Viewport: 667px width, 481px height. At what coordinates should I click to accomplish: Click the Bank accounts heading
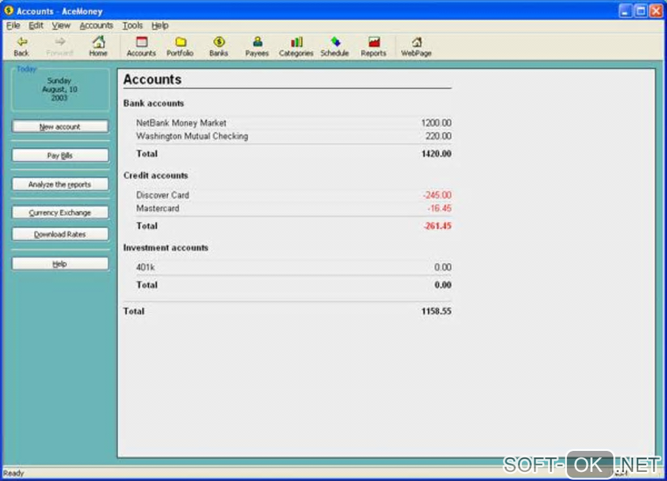click(x=154, y=103)
